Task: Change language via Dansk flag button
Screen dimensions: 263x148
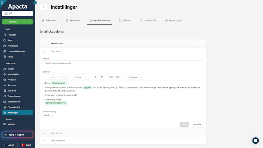Action: pyautogui.click(x=26, y=145)
